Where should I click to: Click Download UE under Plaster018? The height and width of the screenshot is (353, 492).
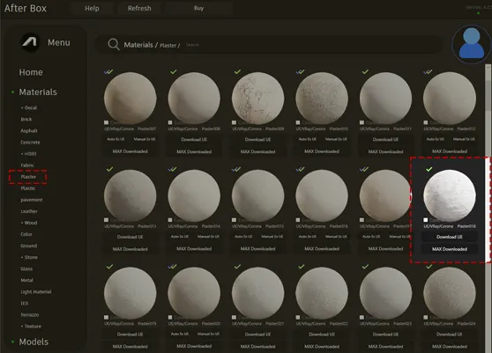[x=450, y=237]
